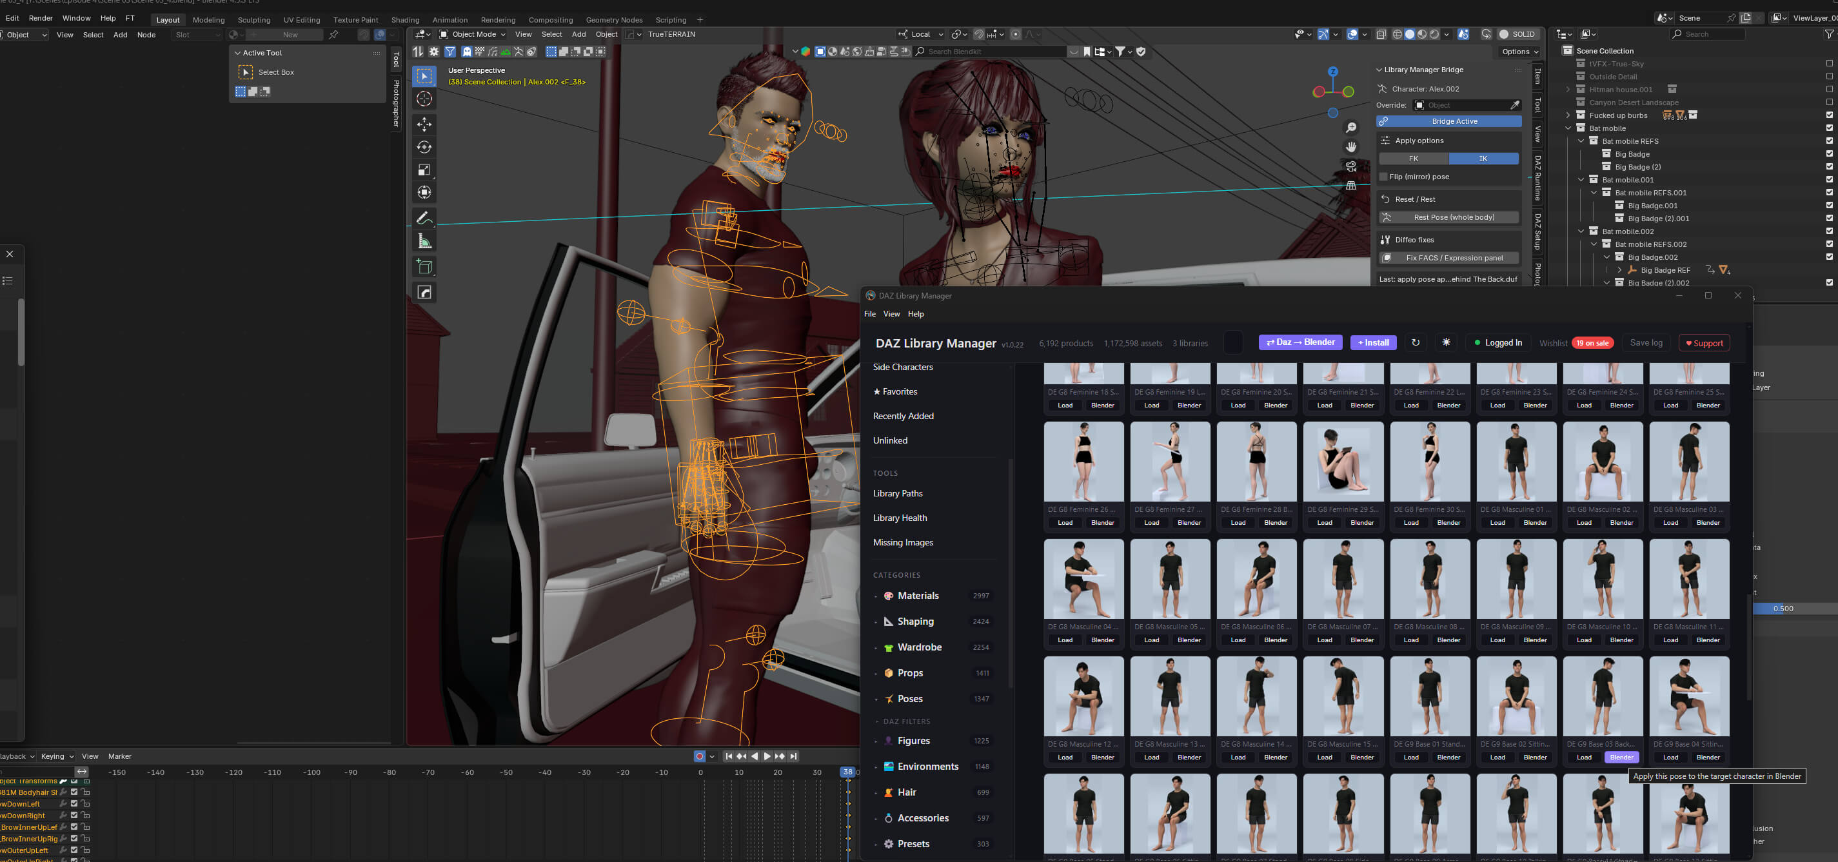
Task: Collapse the Library Manager Bridge panel
Action: [1379, 70]
